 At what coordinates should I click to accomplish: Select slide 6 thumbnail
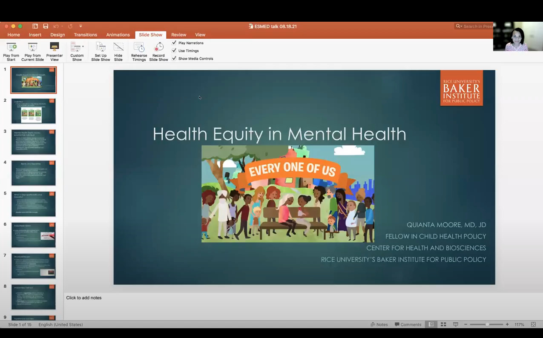[x=34, y=235]
